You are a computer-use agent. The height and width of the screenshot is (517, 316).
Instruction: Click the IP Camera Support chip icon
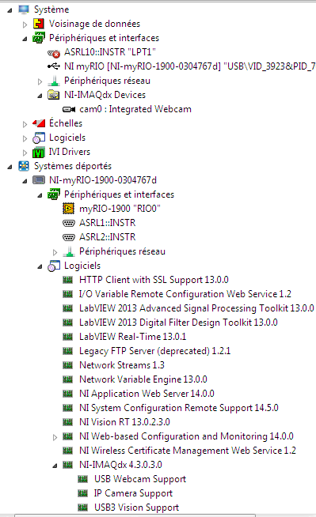click(x=82, y=493)
